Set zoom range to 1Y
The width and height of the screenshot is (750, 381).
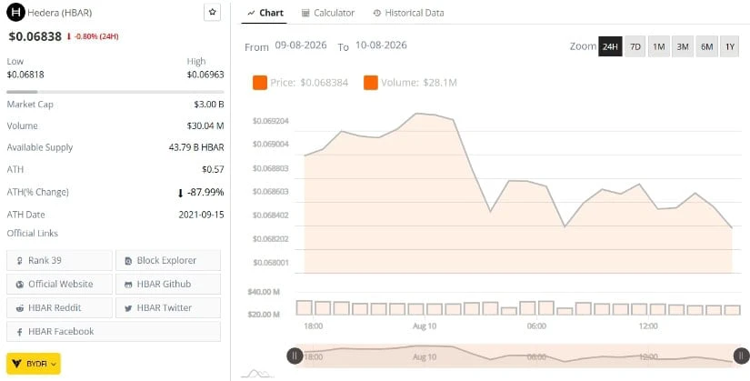pyautogui.click(x=729, y=46)
